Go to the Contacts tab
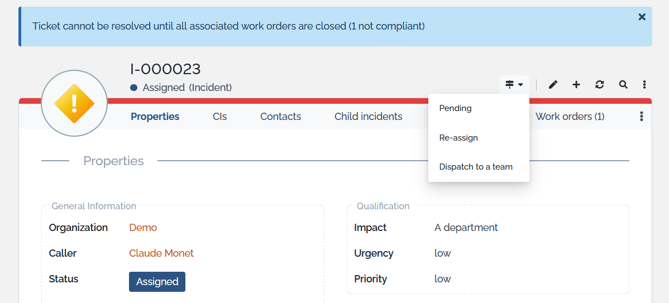The width and height of the screenshot is (669, 303). tap(280, 117)
